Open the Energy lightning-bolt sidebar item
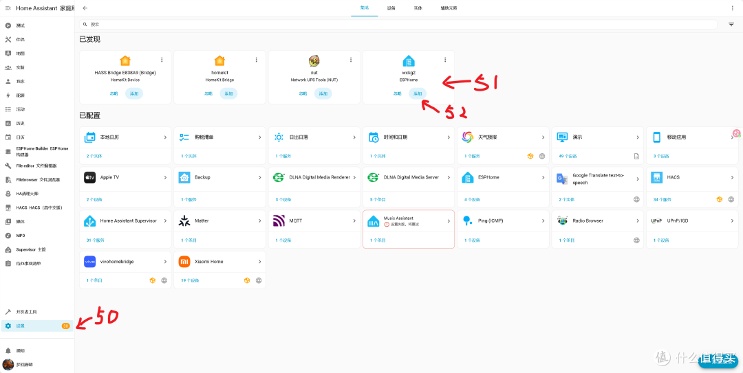 click(37, 95)
